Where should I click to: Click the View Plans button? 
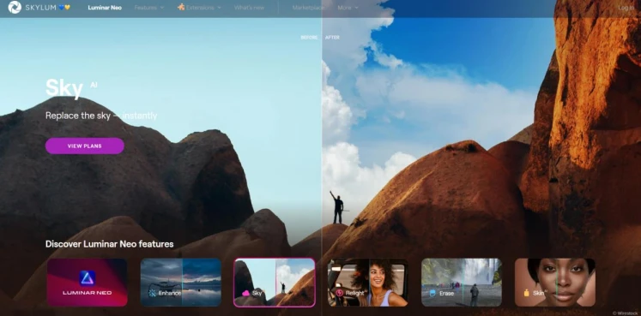pyautogui.click(x=85, y=146)
